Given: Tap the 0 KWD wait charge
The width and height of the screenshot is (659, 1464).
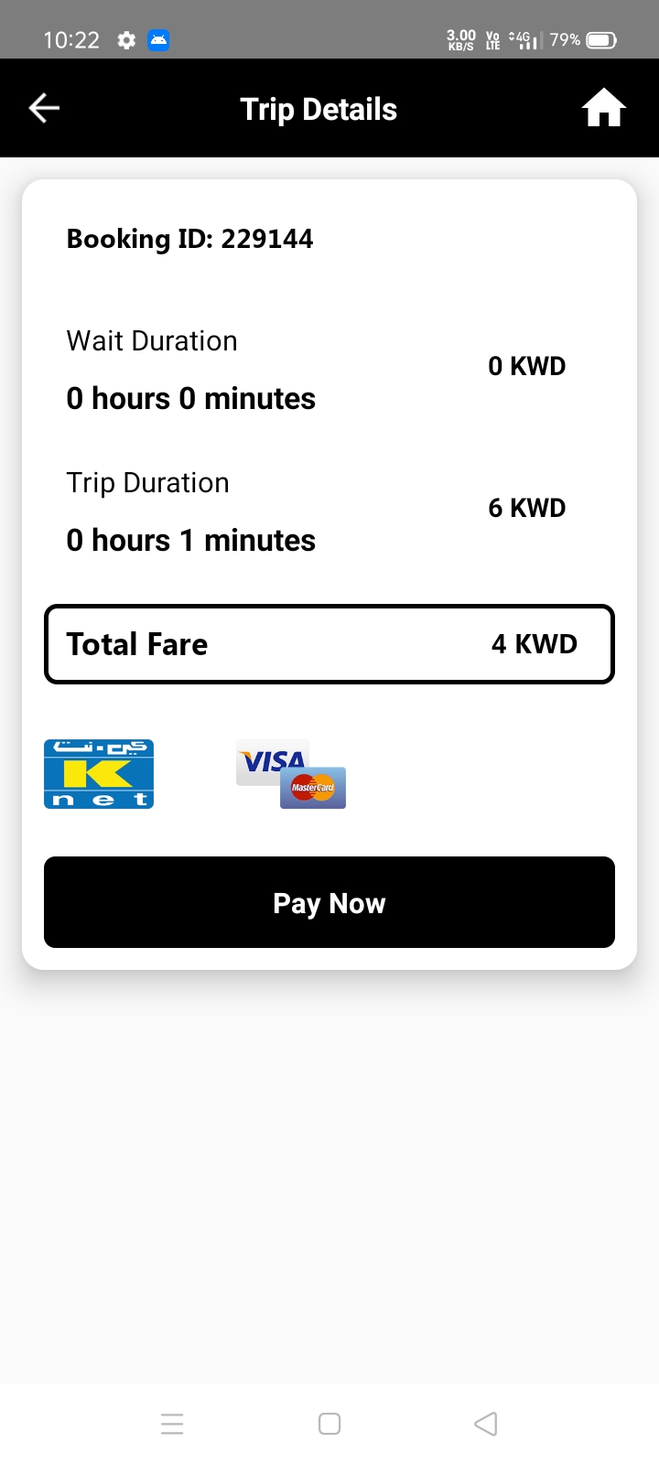Looking at the screenshot, I should tap(527, 366).
